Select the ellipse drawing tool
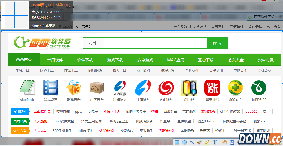The width and height of the screenshot is (283, 146). [184, 142]
